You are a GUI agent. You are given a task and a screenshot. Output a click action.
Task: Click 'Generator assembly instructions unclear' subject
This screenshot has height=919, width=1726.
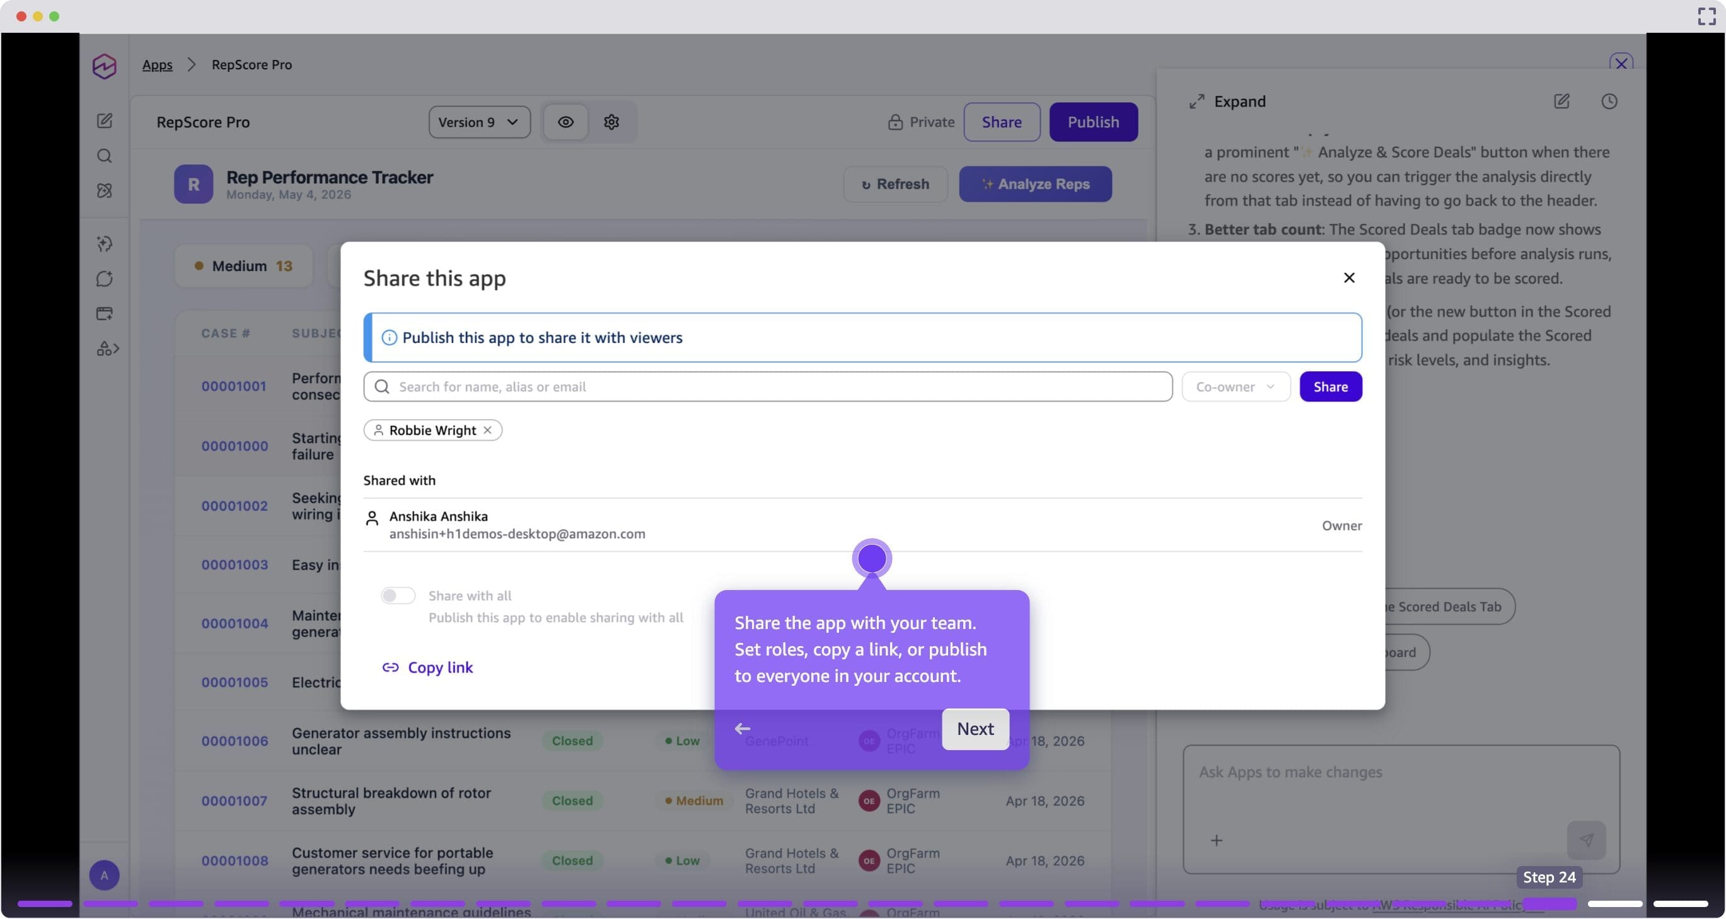click(x=402, y=741)
